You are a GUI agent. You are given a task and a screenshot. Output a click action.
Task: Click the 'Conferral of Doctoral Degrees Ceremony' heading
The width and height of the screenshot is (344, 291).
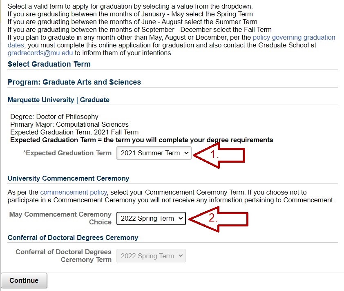(x=73, y=238)
